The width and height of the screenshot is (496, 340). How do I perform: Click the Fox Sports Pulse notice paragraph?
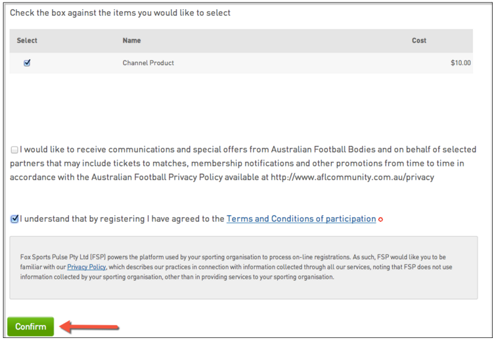pyautogui.click(x=237, y=267)
